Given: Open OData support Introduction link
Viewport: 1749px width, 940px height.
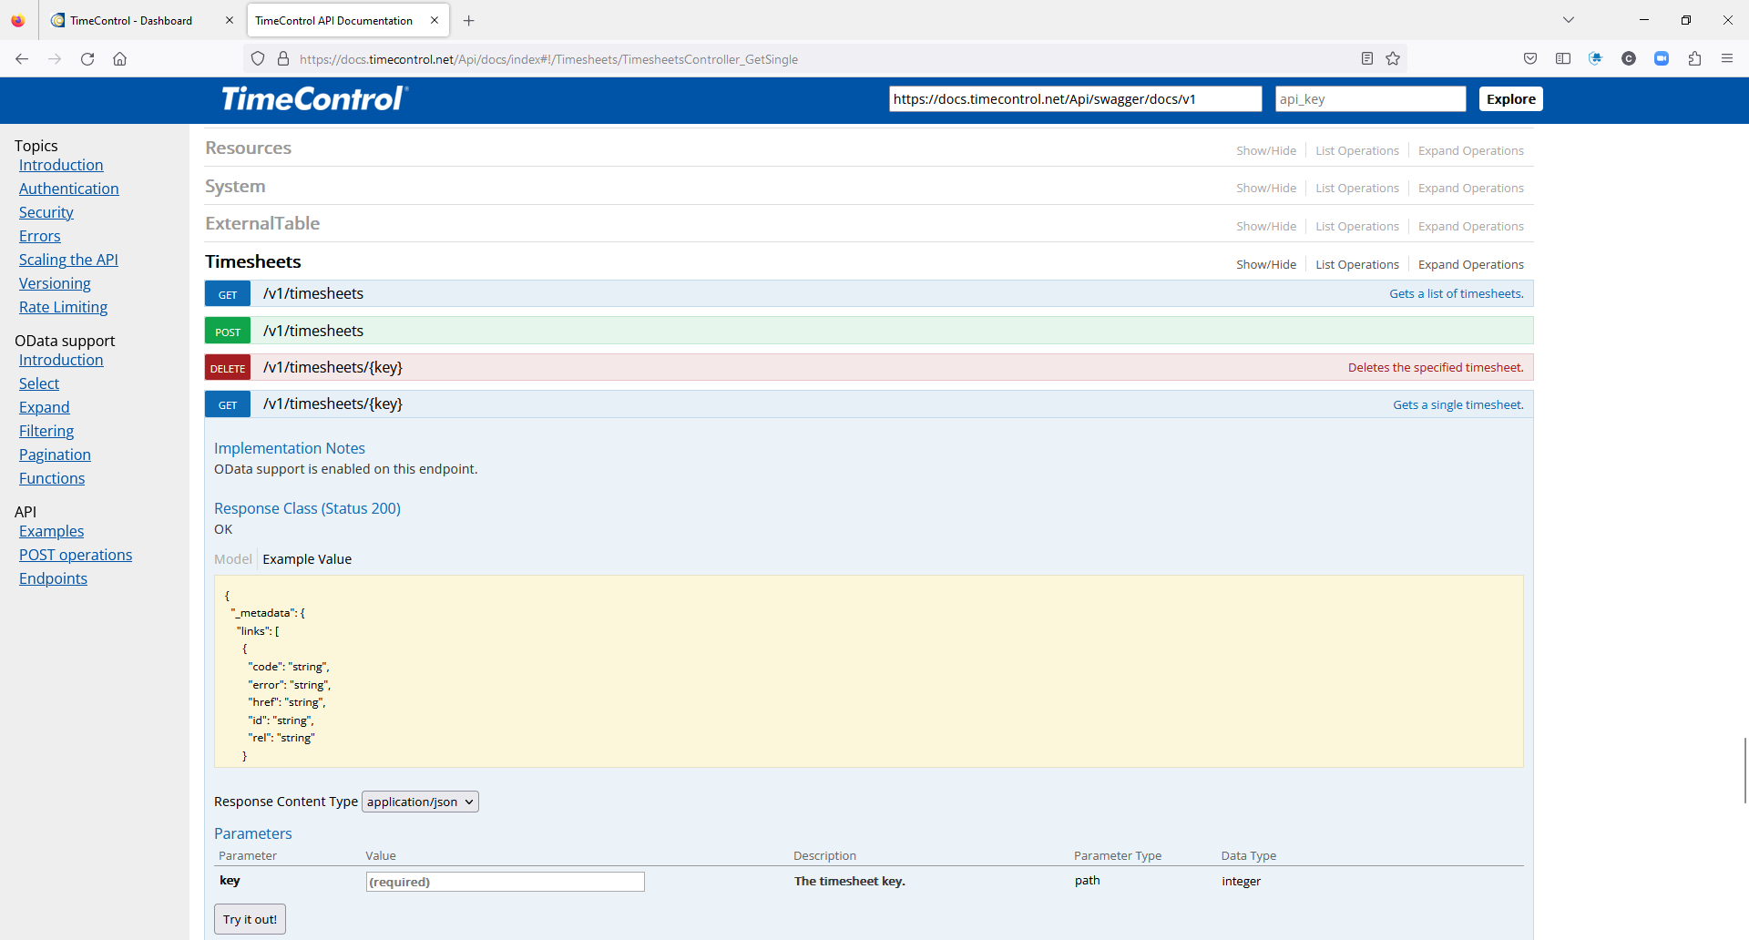Looking at the screenshot, I should click(61, 360).
